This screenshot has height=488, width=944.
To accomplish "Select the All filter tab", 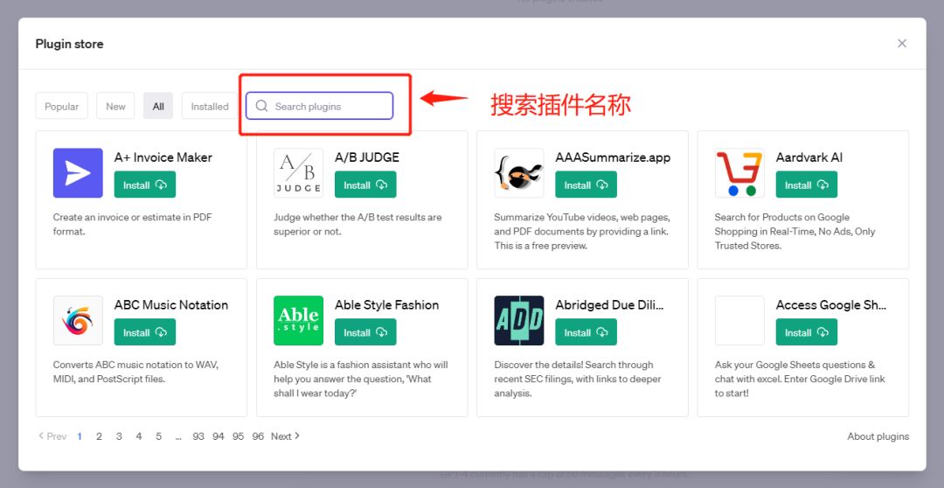I will tap(158, 106).
